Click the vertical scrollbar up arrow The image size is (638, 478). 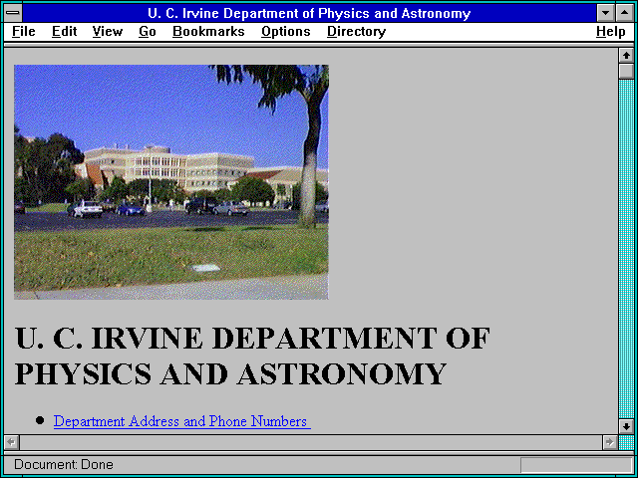click(x=626, y=56)
